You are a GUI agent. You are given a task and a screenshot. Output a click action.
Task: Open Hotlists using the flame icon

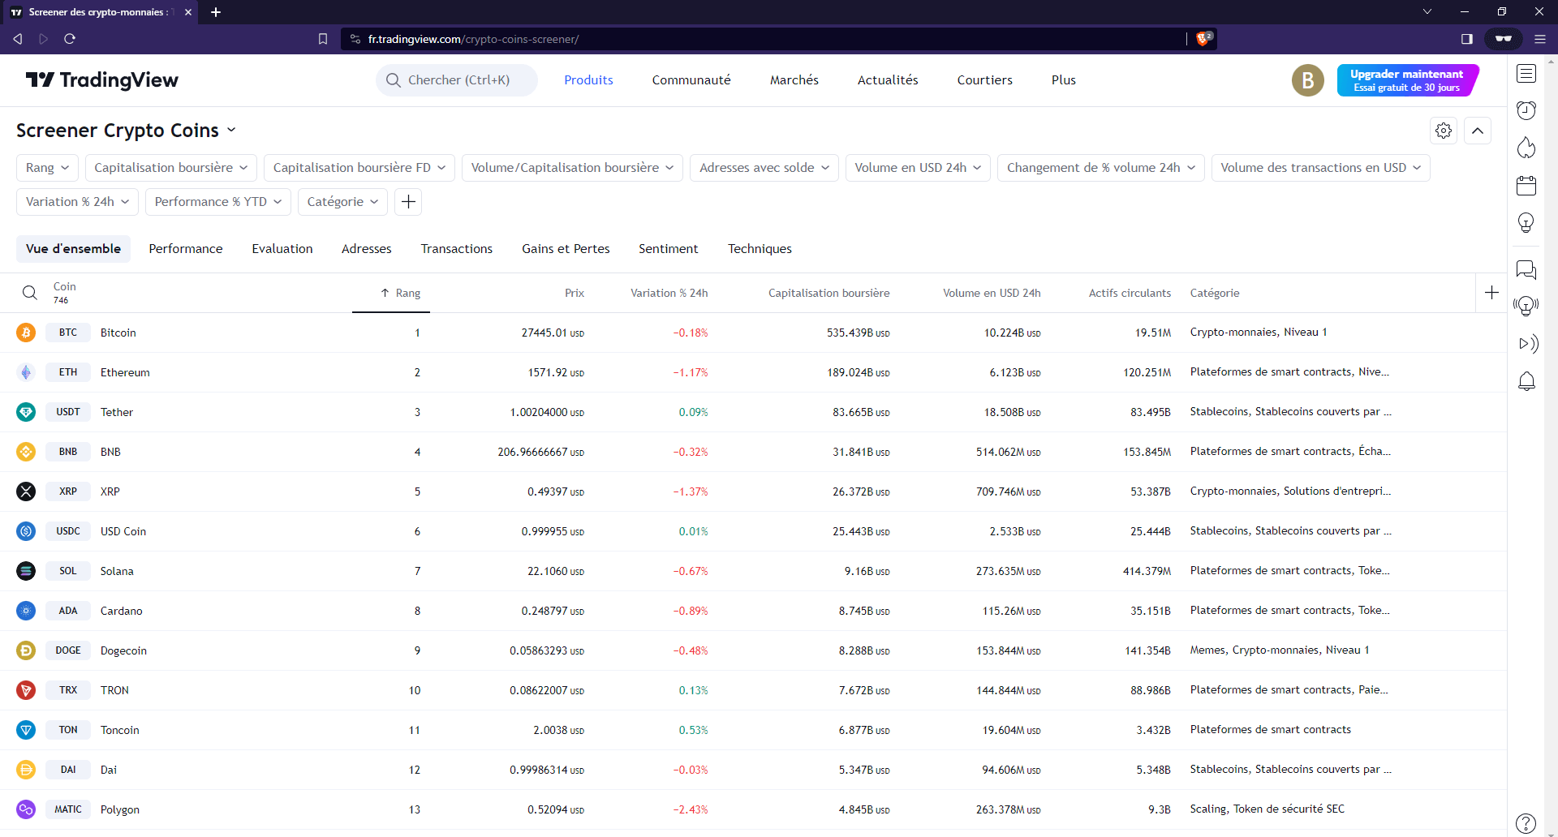coord(1526,148)
